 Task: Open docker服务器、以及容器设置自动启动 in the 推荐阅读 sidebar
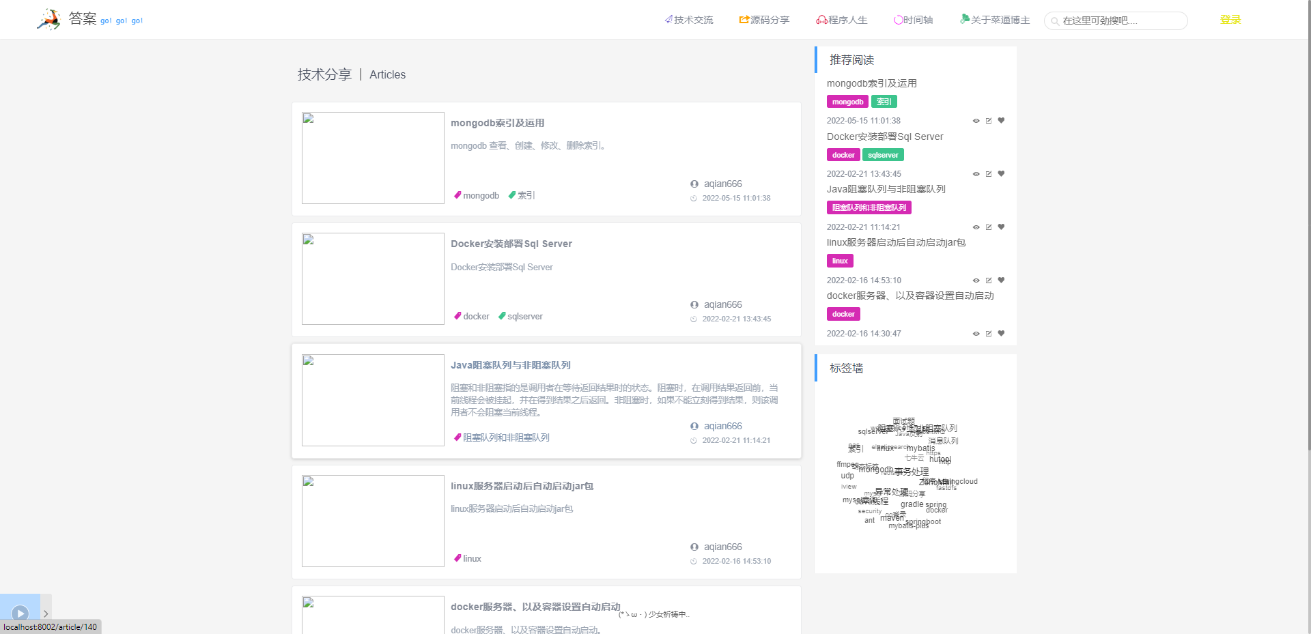click(910, 296)
